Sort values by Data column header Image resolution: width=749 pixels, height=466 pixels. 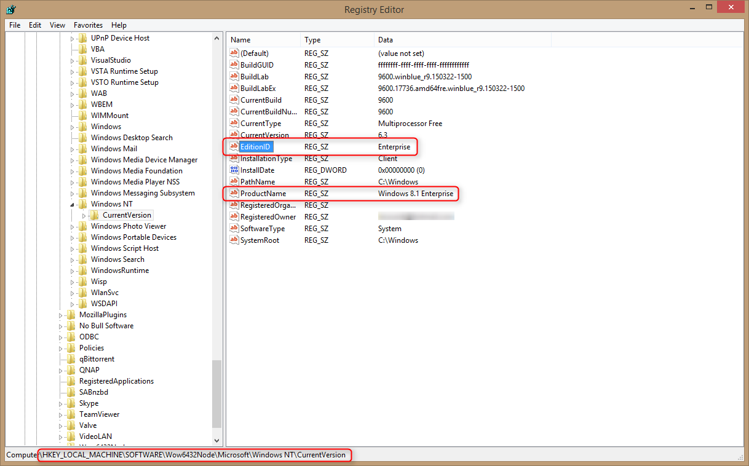463,40
